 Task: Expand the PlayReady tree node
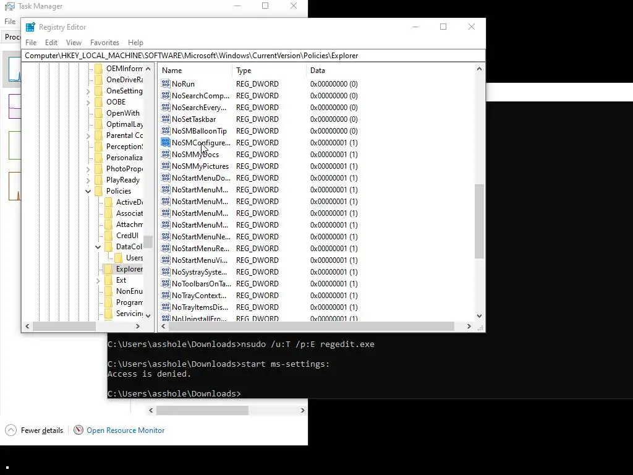point(88,181)
